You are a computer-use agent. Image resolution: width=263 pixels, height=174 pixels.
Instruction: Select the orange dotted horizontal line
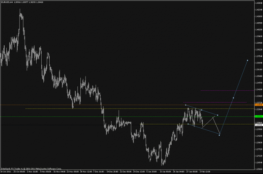click(x=128, y=105)
